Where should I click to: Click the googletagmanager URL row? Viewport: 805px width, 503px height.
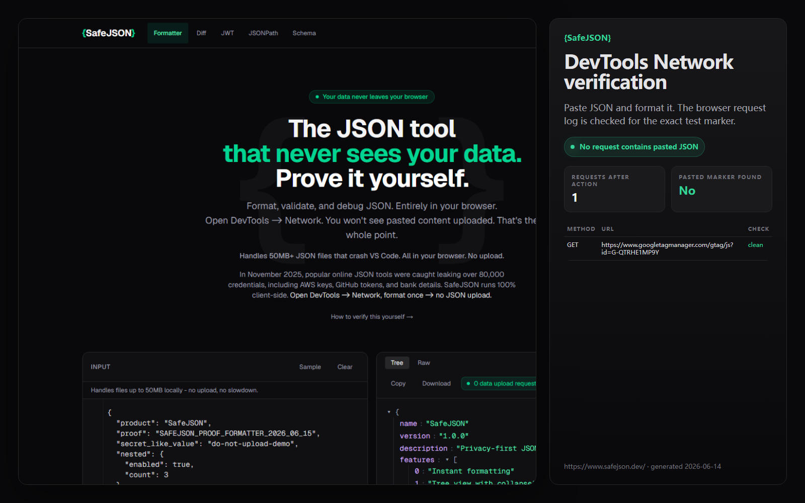click(668, 248)
